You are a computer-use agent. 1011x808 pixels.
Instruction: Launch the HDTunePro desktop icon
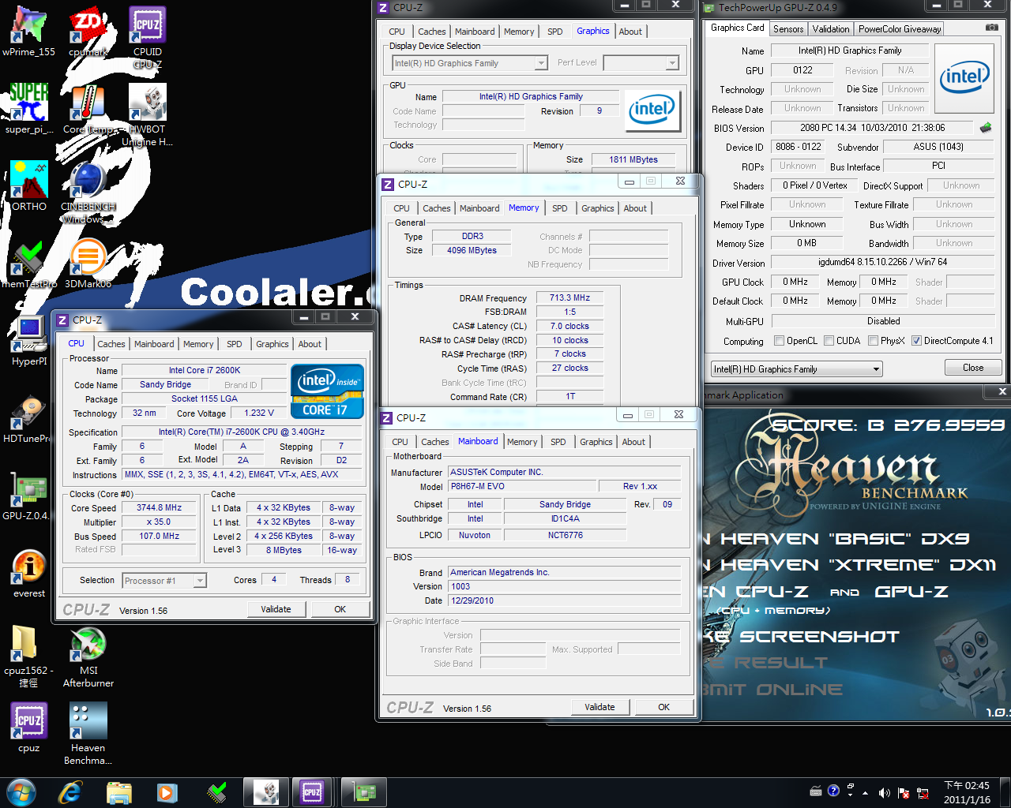pyautogui.click(x=29, y=418)
